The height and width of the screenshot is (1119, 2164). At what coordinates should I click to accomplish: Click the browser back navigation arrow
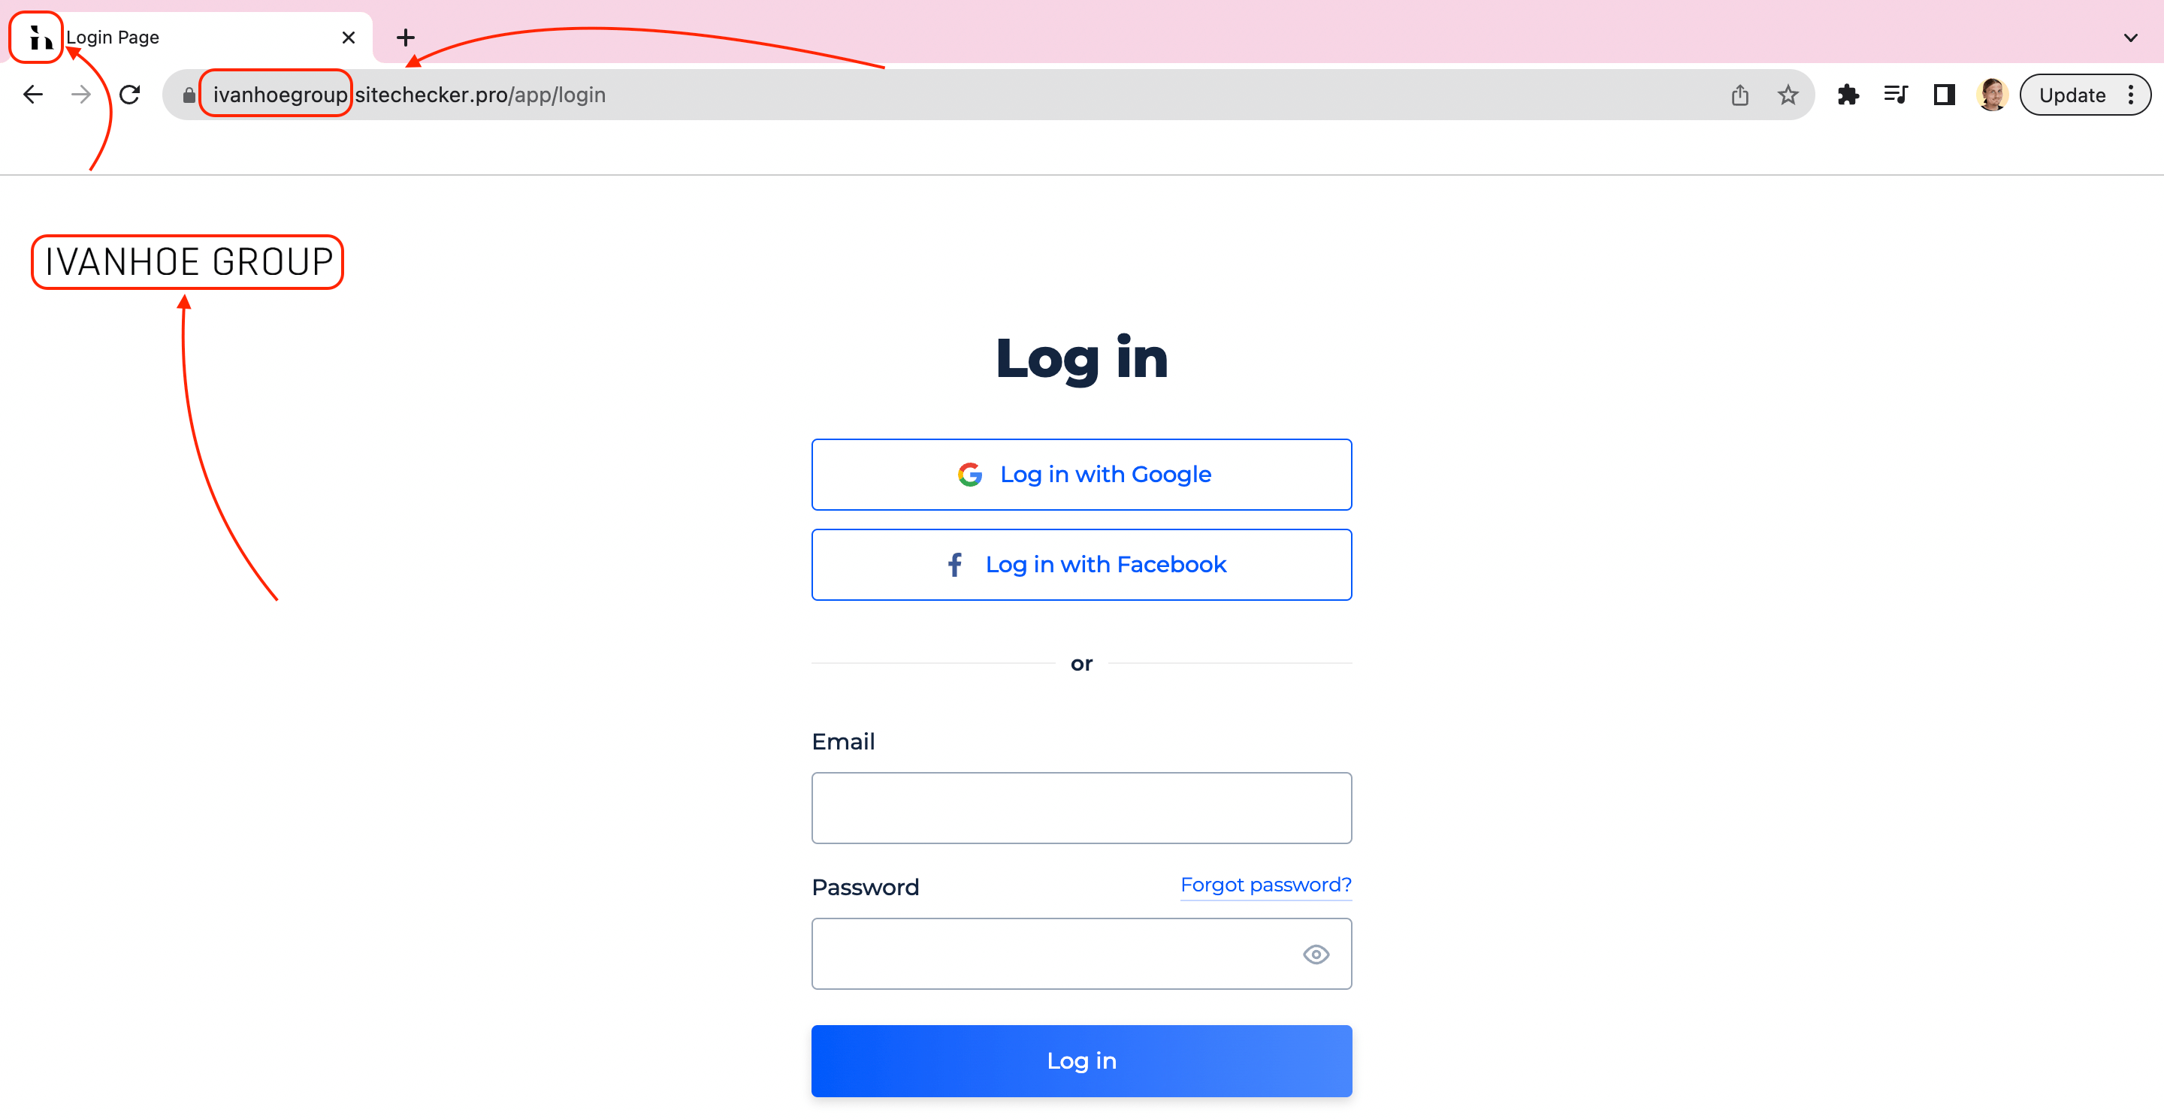coord(32,94)
